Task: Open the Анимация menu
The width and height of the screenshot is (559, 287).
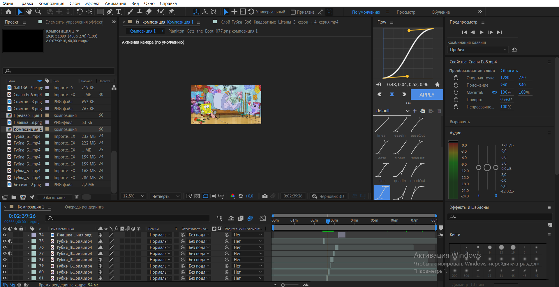Action: (x=115, y=3)
